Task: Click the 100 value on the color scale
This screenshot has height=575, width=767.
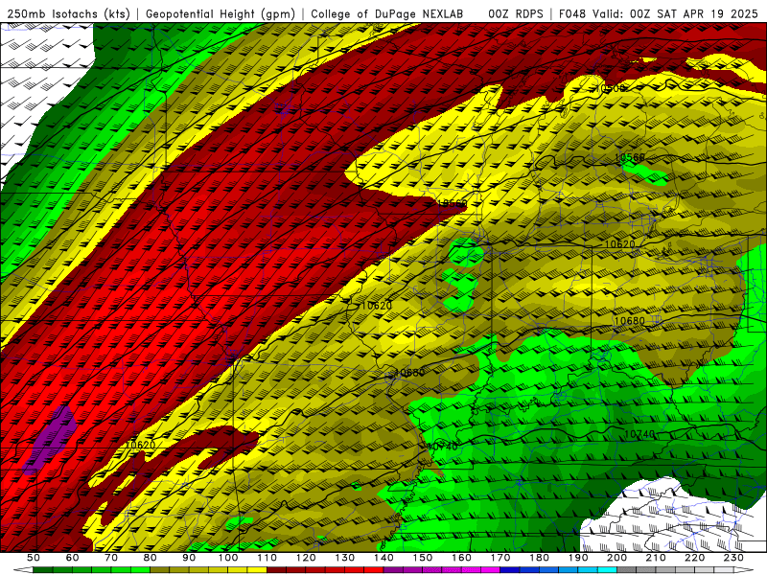Action: (228, 558)
